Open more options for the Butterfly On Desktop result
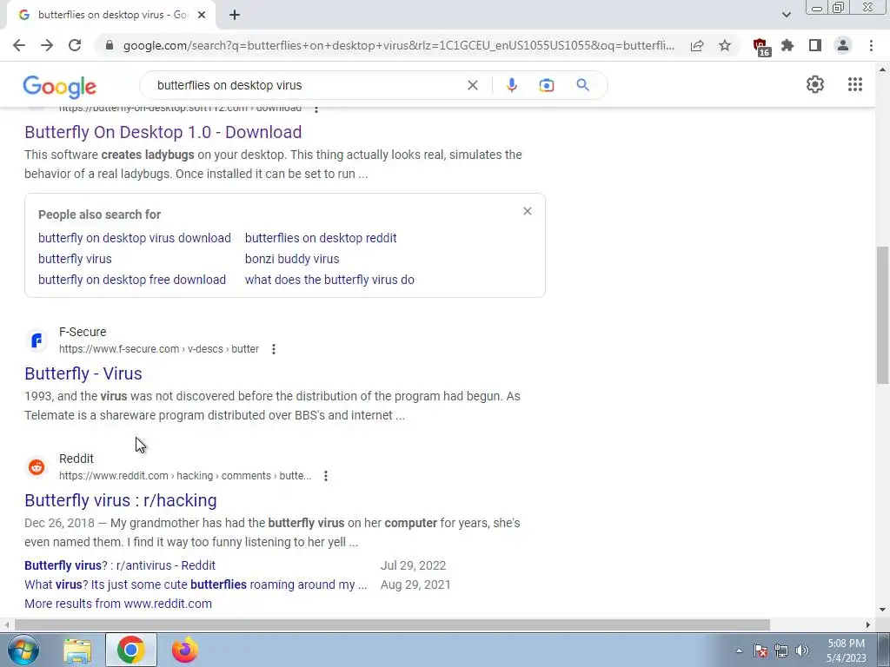This screenshot has height=667, width=890. pyautogui.click(x=316, y=109)
